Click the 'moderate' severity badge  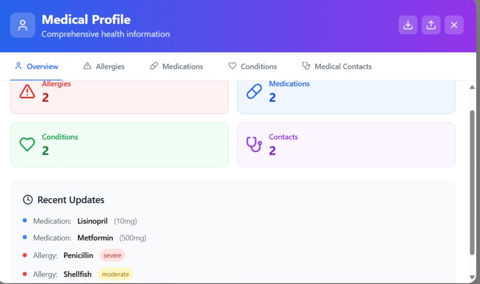(116, 274)
